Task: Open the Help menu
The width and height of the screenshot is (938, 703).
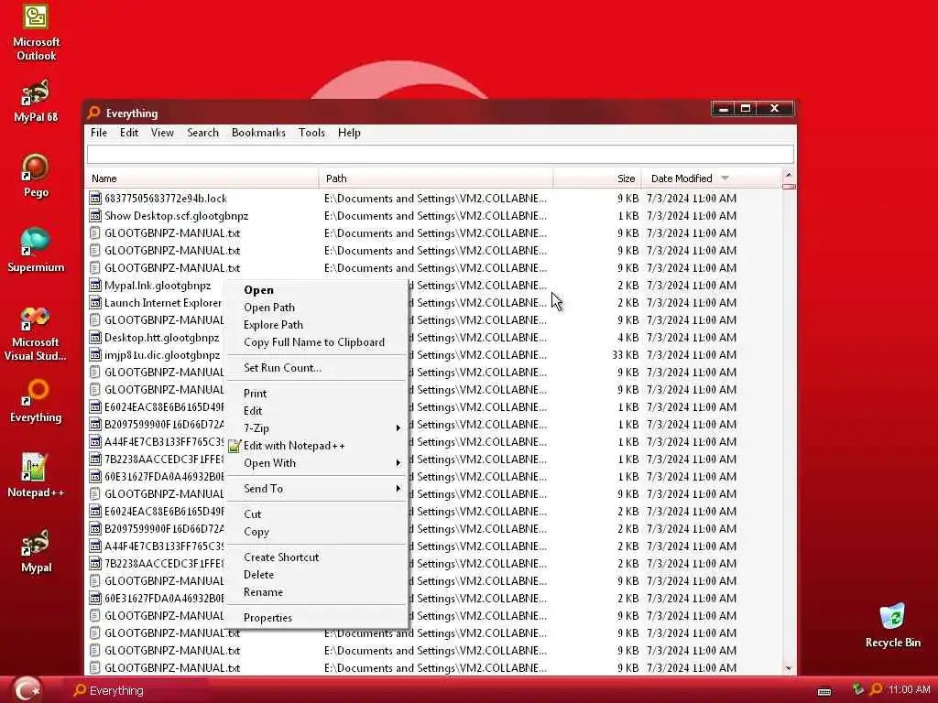Action: [x=349, y=133]
